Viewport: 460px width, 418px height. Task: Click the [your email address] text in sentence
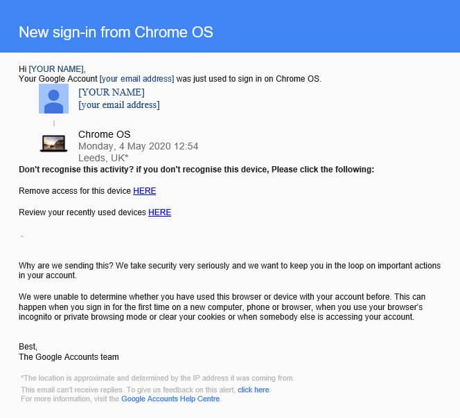[x=136, y=79]
